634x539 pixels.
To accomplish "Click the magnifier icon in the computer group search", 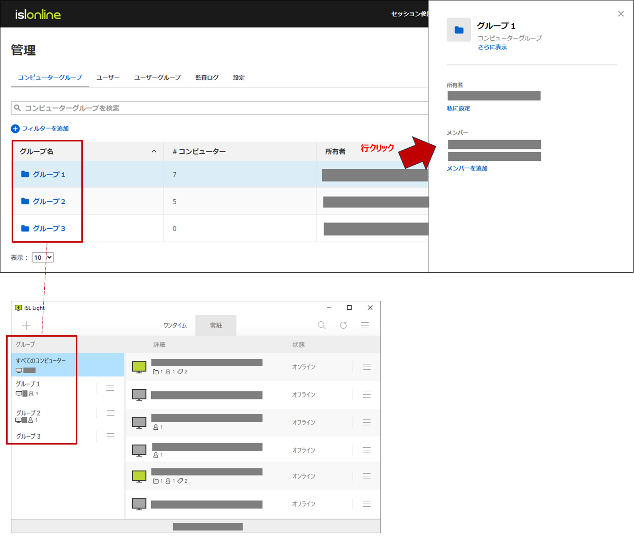I will (17, 108).
